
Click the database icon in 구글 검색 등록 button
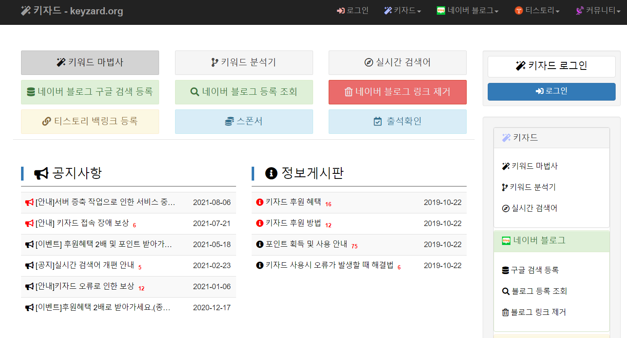[31, 92]
